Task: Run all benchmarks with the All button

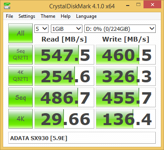Action: [x=20, y=33]
